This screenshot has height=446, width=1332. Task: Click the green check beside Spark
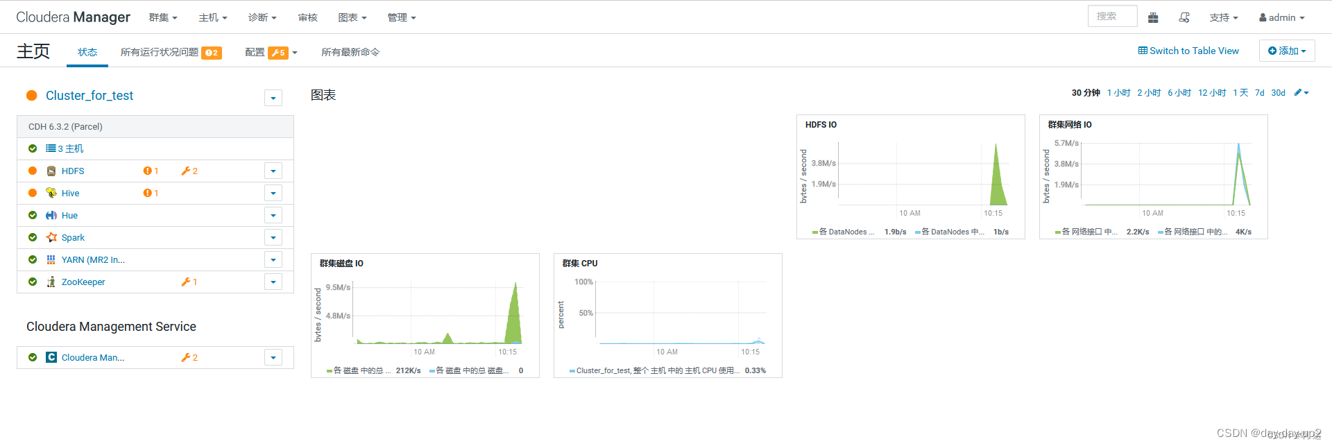pos(33,237)
